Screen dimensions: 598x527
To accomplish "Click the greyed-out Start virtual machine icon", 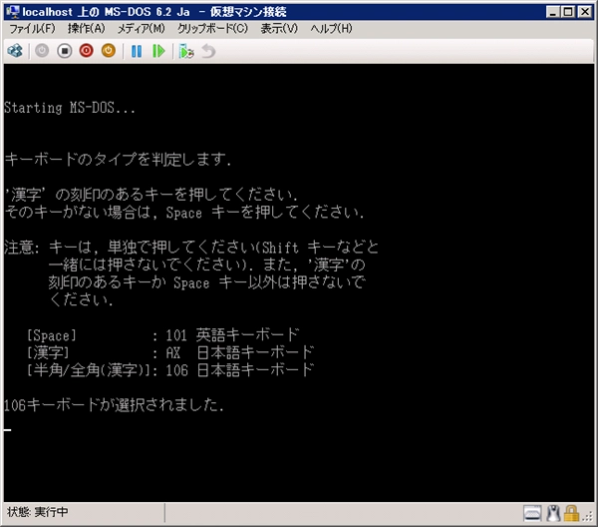I will coord(42,51).
